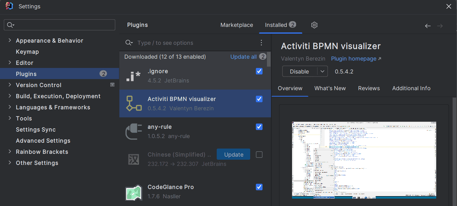This screenshot has height=206, width=457.
Task: Select the any-rule plugin name
Action: (159, 127)
